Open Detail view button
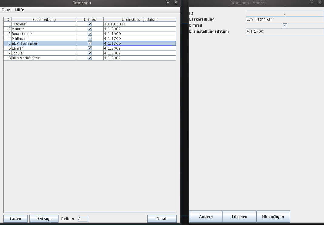Image resolution: width=324 pixels, height=225 pixels. [x=162, y=219]
